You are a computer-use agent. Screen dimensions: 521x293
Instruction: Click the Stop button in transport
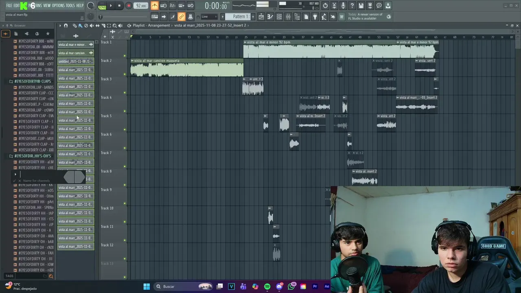pyautogui.click(x=119, y=6)
